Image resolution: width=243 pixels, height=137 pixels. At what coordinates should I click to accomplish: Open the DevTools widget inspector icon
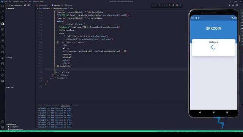pos(180,5)
